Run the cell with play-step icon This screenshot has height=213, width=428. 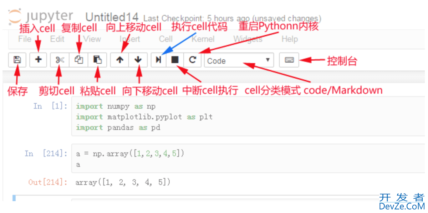pyautogui.click(x=159, y=60)
